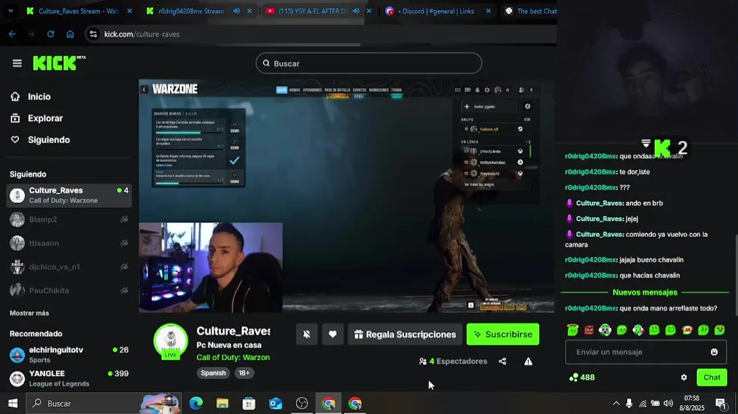The width and height of the screenshot is (738, 414).
Task: Open Microsoft Edge from the taskbar
Action: click(196, 403)
